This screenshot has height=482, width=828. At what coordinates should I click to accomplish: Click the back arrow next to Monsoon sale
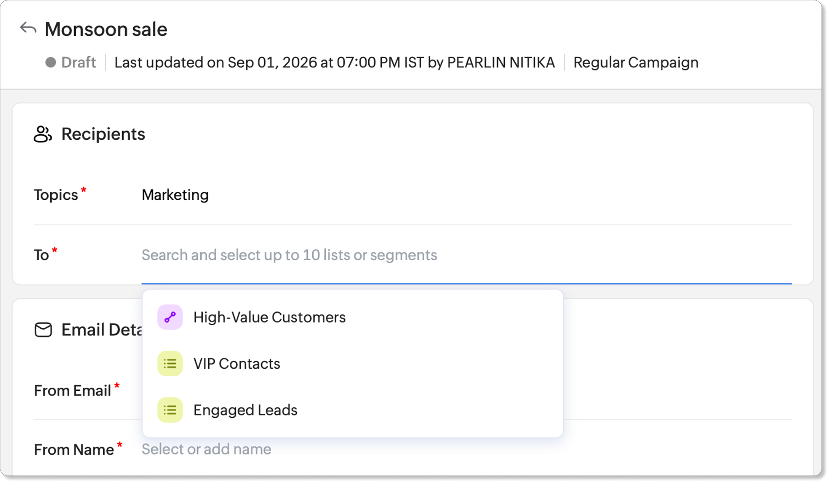[28, 28]
